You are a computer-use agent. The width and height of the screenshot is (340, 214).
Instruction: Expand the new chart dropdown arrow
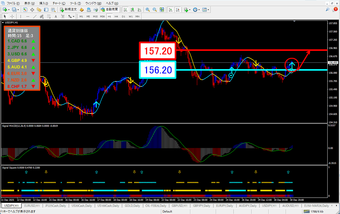(x=8, y=10)
